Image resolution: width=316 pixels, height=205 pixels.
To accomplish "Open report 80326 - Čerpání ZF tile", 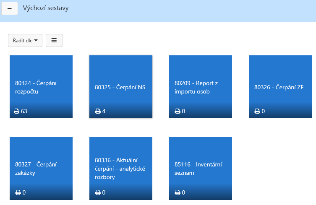I will click(x=280, y=87).
